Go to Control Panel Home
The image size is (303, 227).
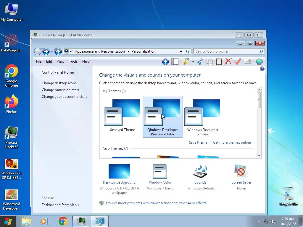point(58,72)
